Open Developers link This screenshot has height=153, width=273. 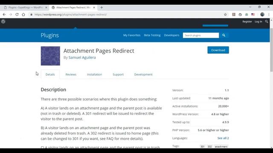[x=171, y=35]
